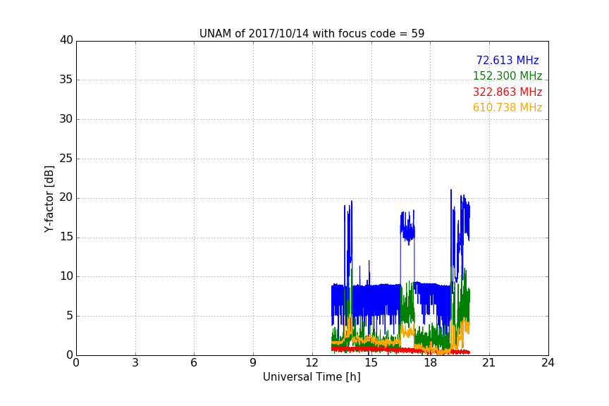This screenshot has width=609, height=406.
Task: Click the y-axis tick label '40'
Action: click(x=66, y=40)
